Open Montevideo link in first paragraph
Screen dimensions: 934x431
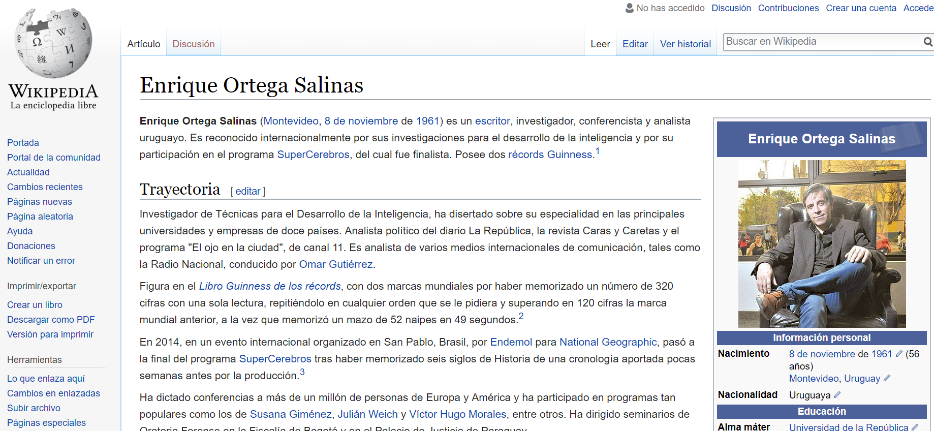pos(291,121)
